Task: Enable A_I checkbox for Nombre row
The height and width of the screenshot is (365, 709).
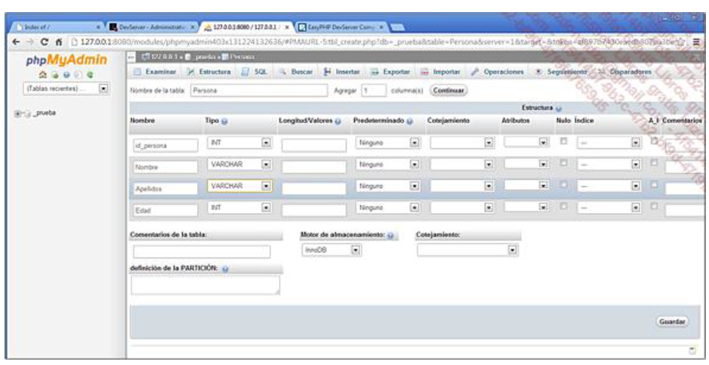Action: click(x=654, y=162)
